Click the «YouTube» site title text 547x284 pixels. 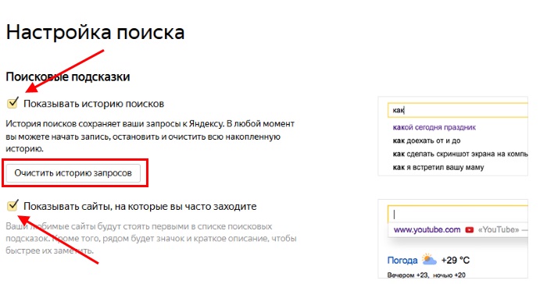499,229
